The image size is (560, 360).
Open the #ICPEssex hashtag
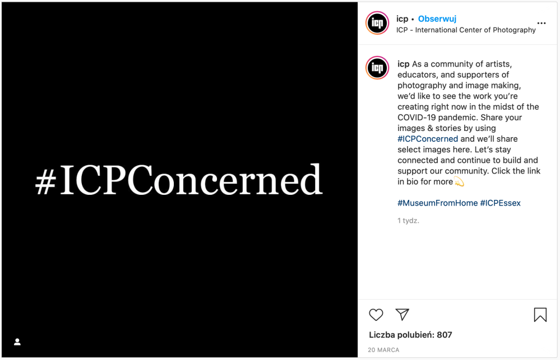(501, 203)
